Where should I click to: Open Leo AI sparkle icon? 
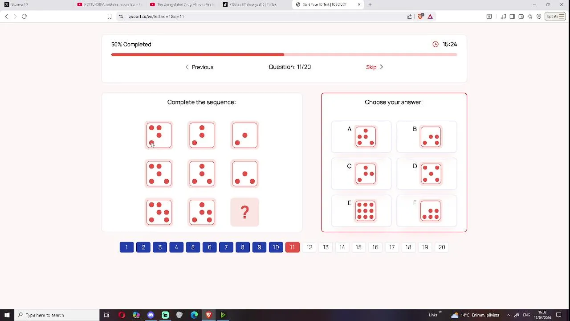coord(530,16)
